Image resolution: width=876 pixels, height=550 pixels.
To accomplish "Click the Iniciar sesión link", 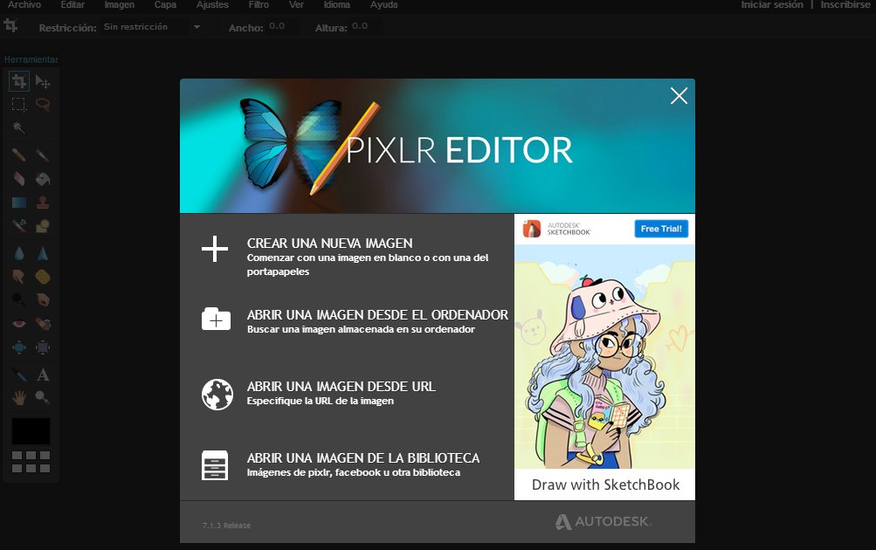I will (772, 4).
